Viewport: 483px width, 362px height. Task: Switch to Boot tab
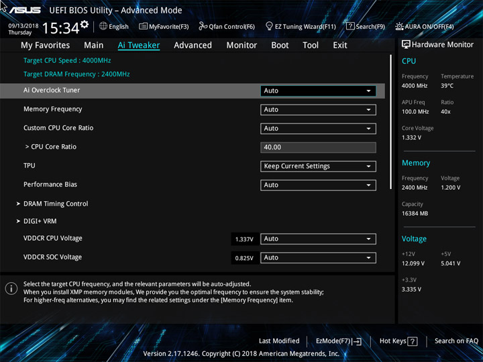pos(280,46)
